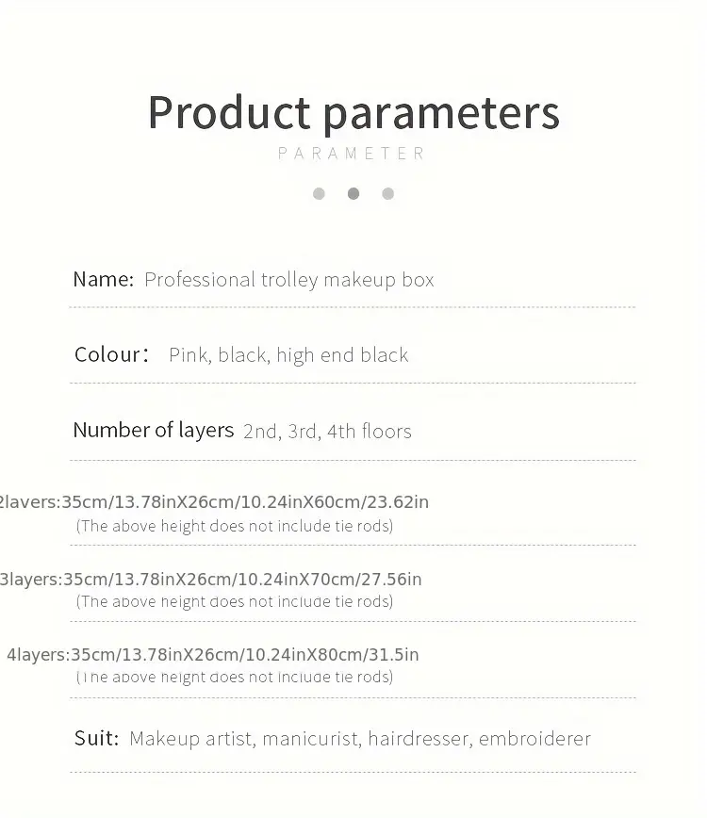Click the right gray dot indicator
The image size is (707, 818).
(x=387, y=193)
